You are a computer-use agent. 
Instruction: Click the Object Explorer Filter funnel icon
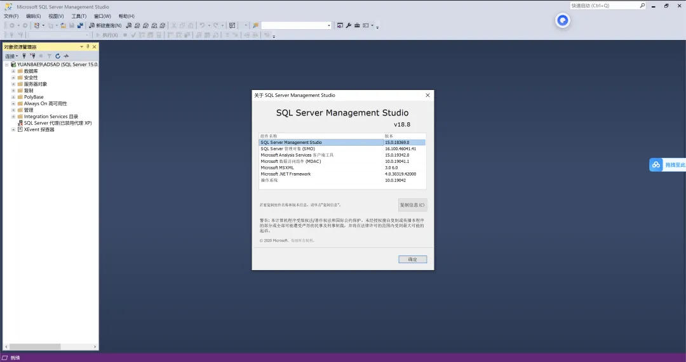(49, 56)
